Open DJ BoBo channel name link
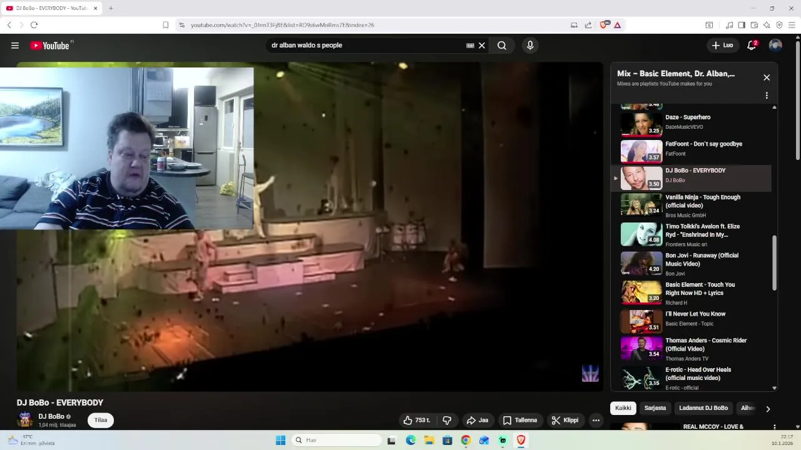The image size is (801, 450). 51,416
